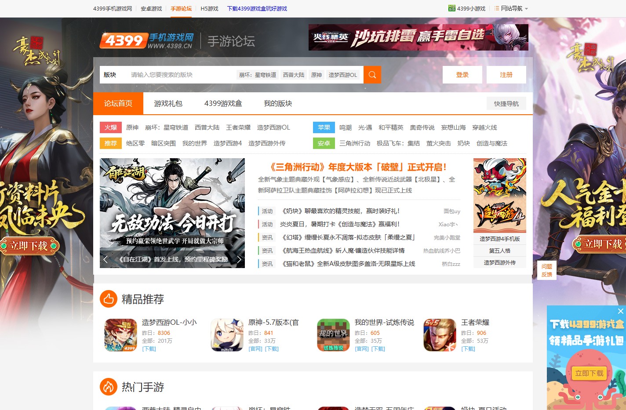626x410 pixels.
Task: Click the 火爆 category label
Action: coord(111,127)
